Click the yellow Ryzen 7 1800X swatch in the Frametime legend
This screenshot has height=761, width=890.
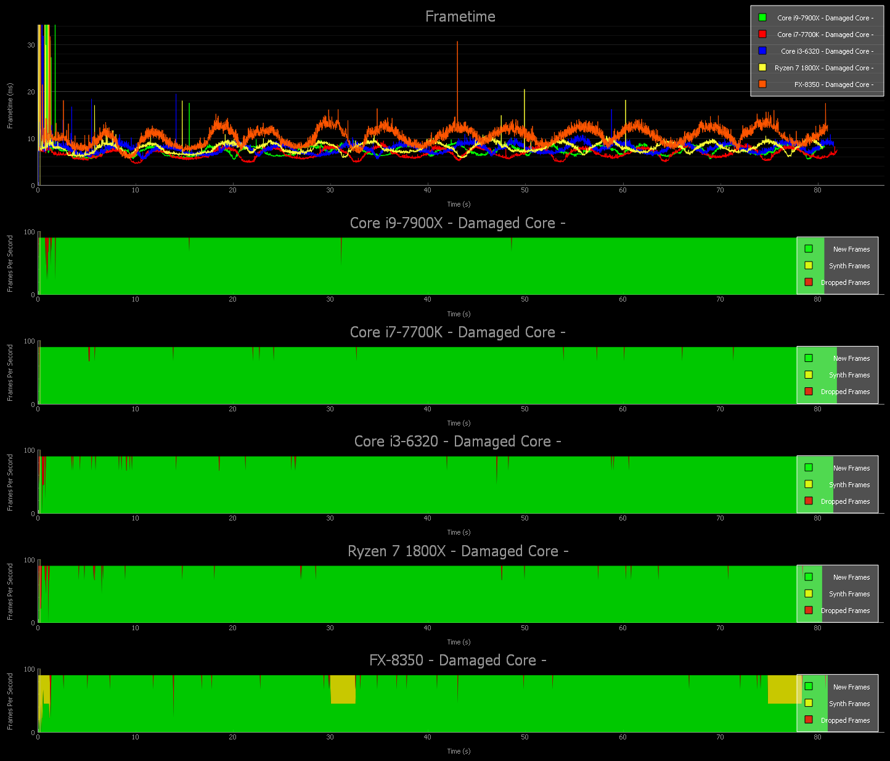point(762,68)
